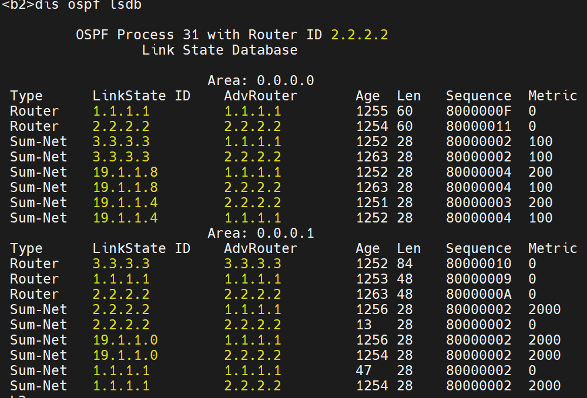Viewport: 587px width, 398px height.
Task: Click sequence number 80000010
Action: point(478,264)
